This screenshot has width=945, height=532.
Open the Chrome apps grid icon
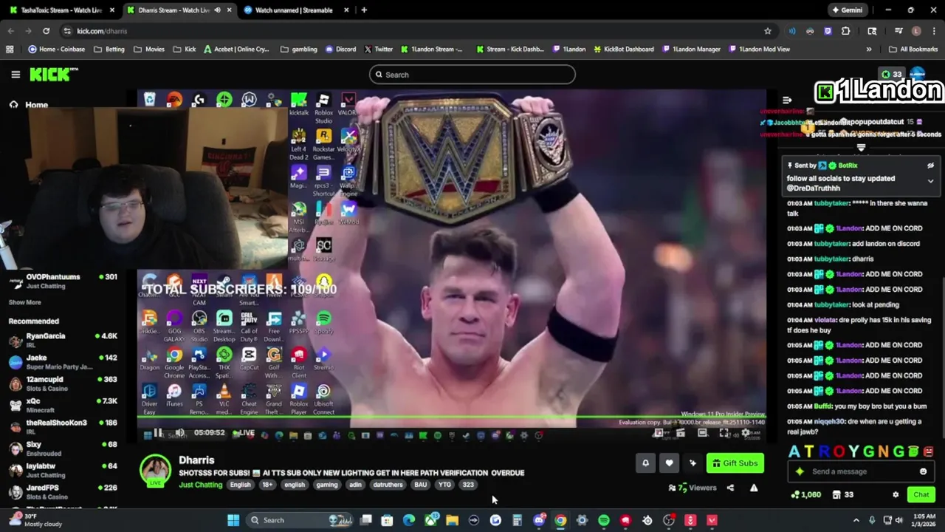point(10,50)
